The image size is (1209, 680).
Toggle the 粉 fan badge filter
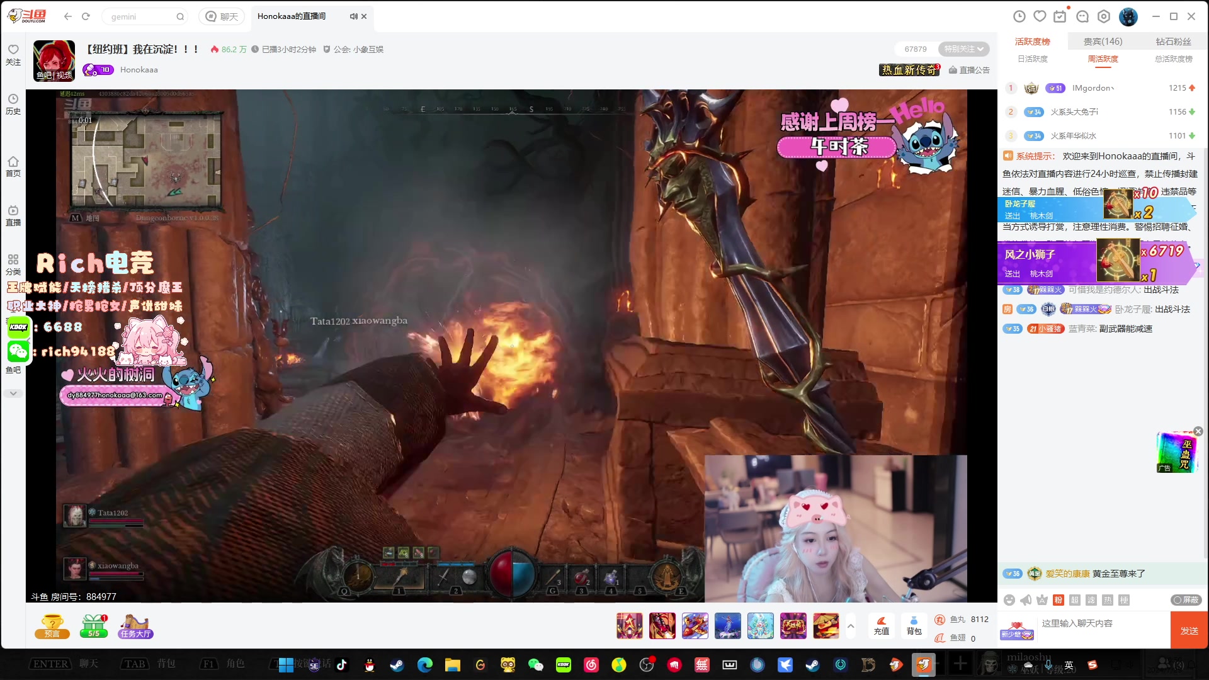point(1059,600)
